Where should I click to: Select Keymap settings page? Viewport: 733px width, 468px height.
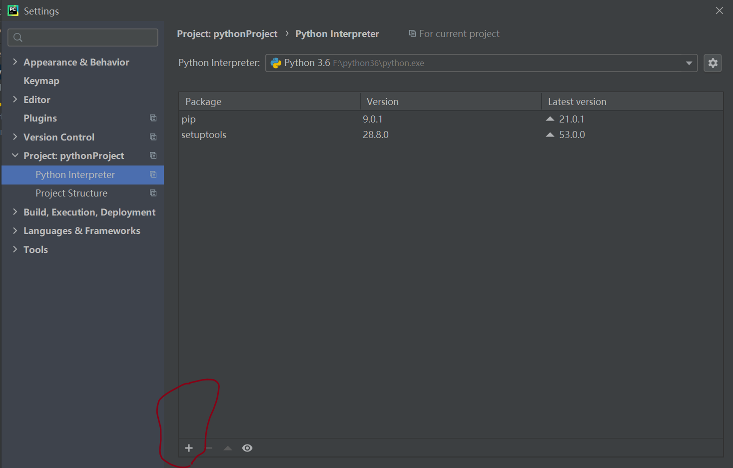41,81
